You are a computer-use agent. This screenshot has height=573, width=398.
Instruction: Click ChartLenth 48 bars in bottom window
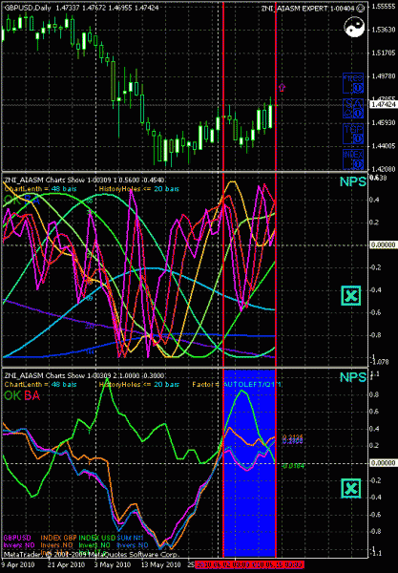[x=40, y=385]
